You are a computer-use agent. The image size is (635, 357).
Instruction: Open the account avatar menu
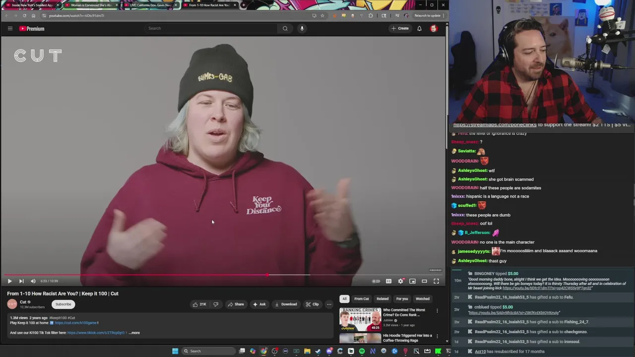click(x=434, y=28)
